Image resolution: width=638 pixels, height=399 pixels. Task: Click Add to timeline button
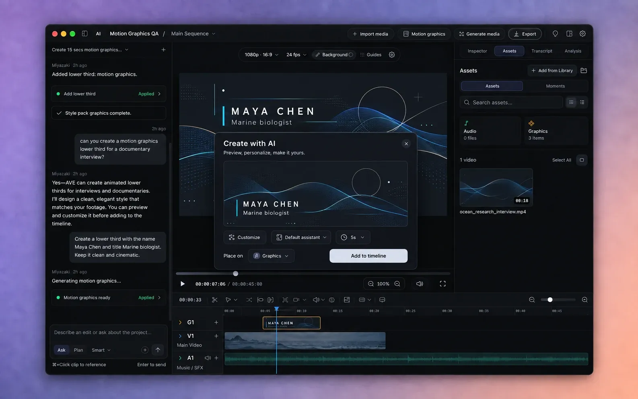tap(368, 256)
